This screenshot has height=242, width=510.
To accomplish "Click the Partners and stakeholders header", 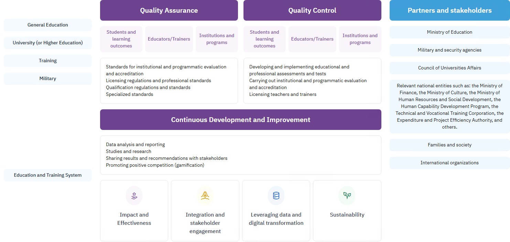I will click(x=449, y=10).
